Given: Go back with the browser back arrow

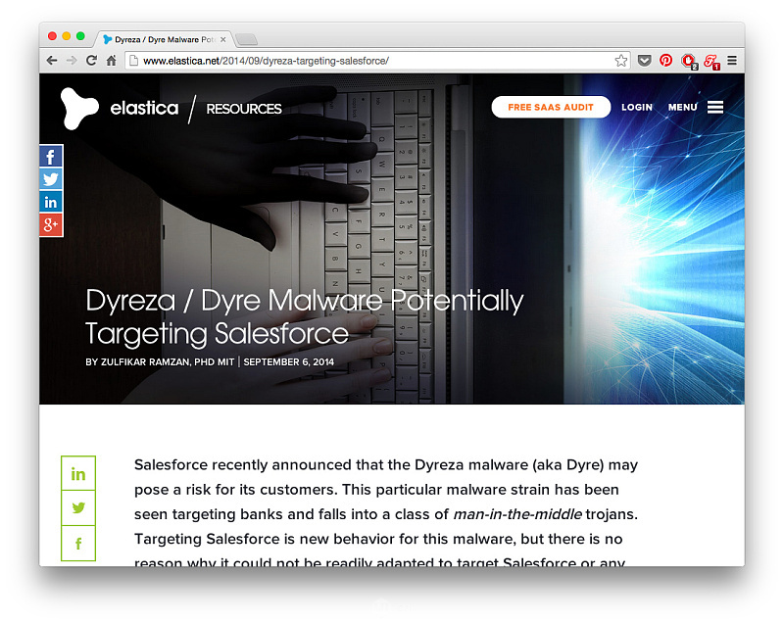Looking at the screenshot, I should [x=52, y=61].
